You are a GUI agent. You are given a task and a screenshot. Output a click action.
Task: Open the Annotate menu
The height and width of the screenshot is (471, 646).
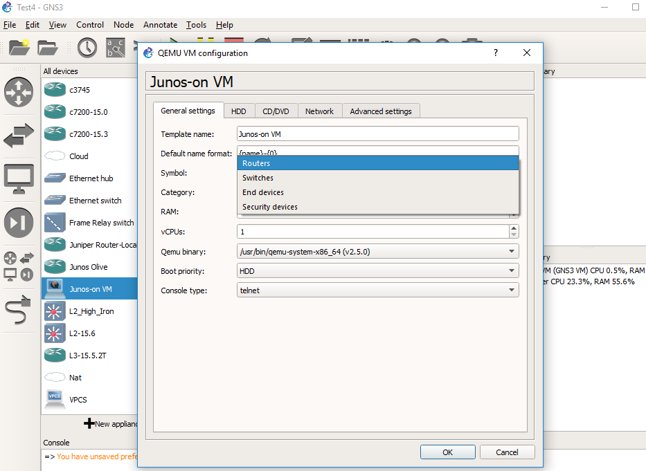click(160, 25)
